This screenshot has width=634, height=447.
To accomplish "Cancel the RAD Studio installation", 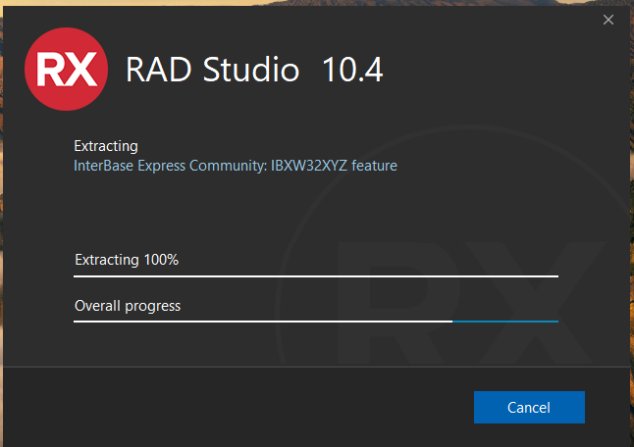I will click(529, 407).
